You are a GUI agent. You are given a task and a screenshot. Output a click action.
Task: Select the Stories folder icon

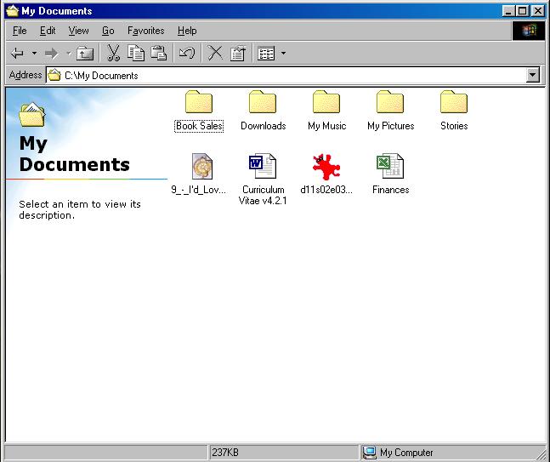click(454, 102)
